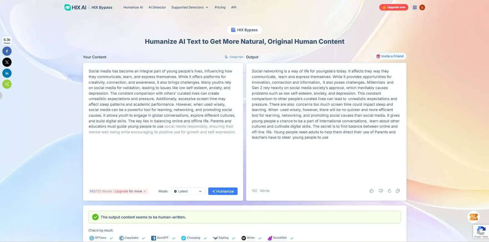Share on Facebook from the sidebar

click(x=7, y=51)
